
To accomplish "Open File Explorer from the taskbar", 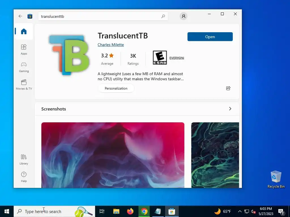I will coord(116,211).
